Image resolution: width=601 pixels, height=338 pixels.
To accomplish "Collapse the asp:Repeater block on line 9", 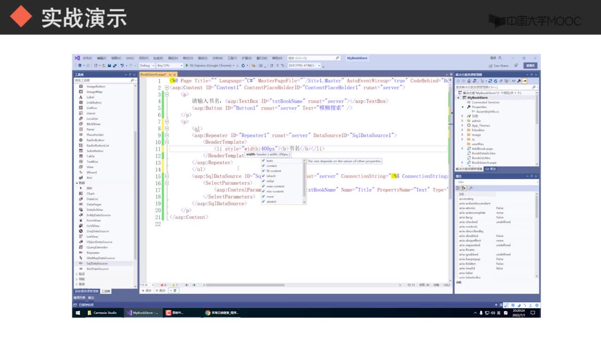I will point(167,135).
